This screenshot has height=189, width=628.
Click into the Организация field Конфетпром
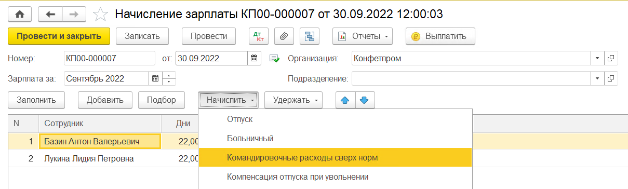click(471, 58)
